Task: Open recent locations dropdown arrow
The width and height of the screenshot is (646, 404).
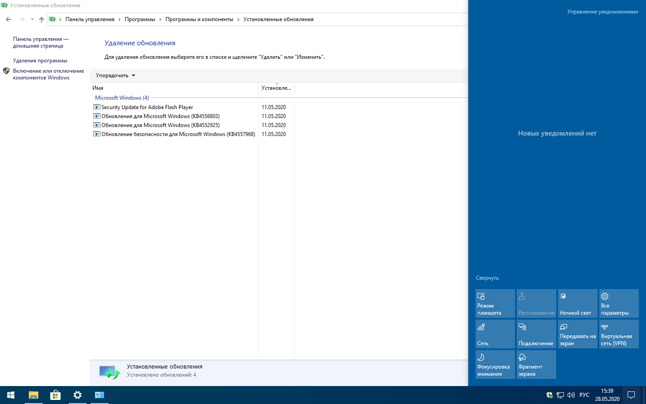Action: coord(32,19)
